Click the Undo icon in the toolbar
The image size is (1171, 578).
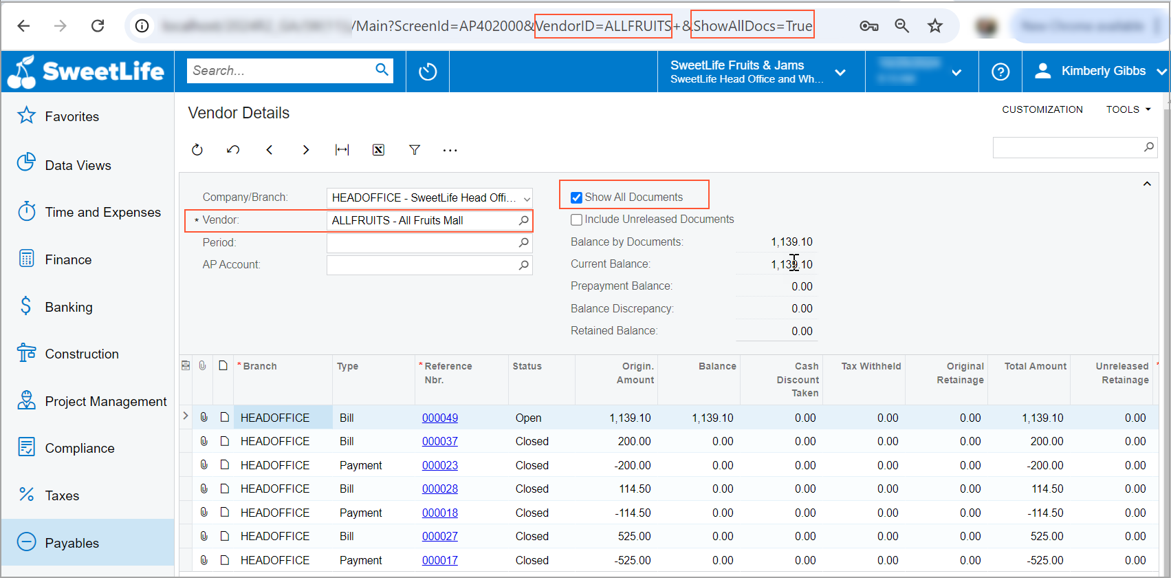[233, 150]
